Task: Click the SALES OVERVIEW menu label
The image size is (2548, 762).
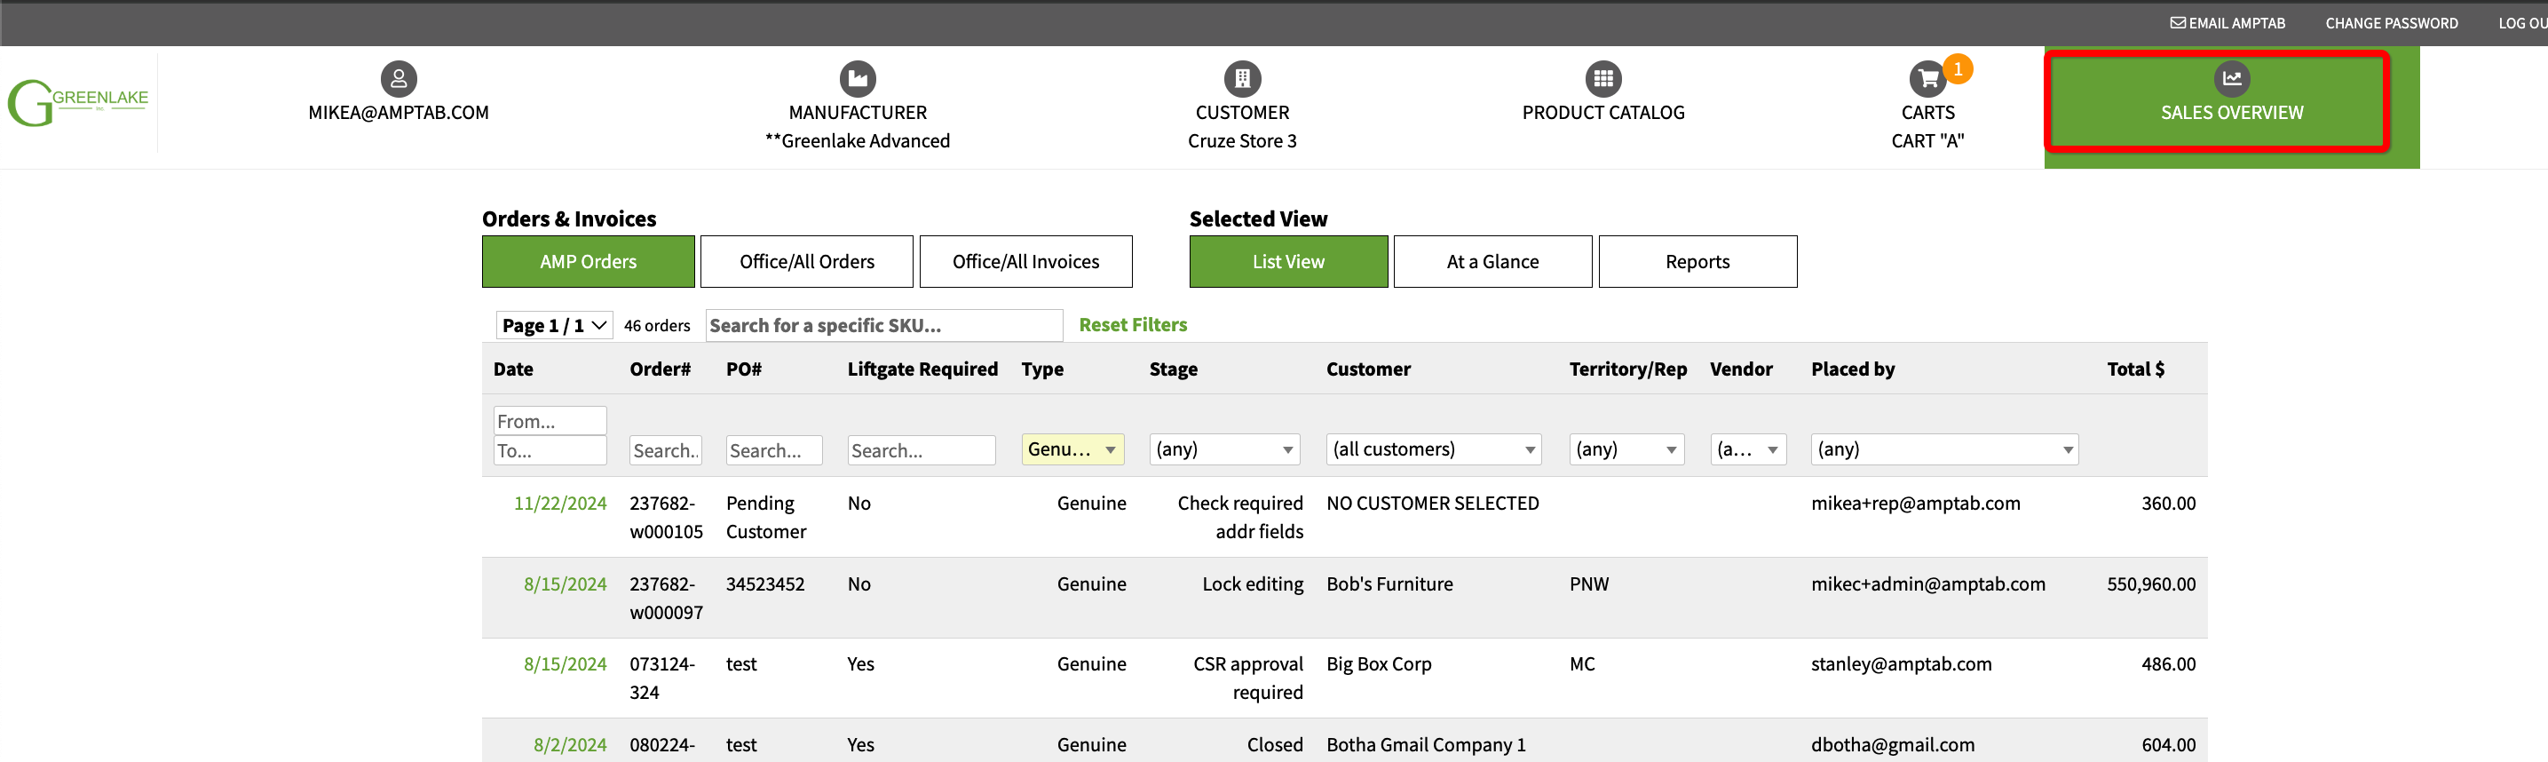Action: pyautogui.click(x=2231, y=113)
